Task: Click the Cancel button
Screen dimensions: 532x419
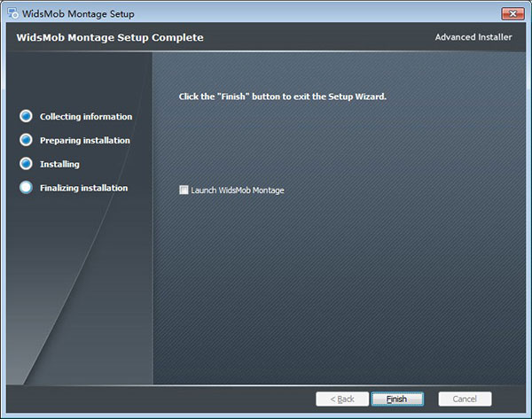Action: (x=465, y=399)
